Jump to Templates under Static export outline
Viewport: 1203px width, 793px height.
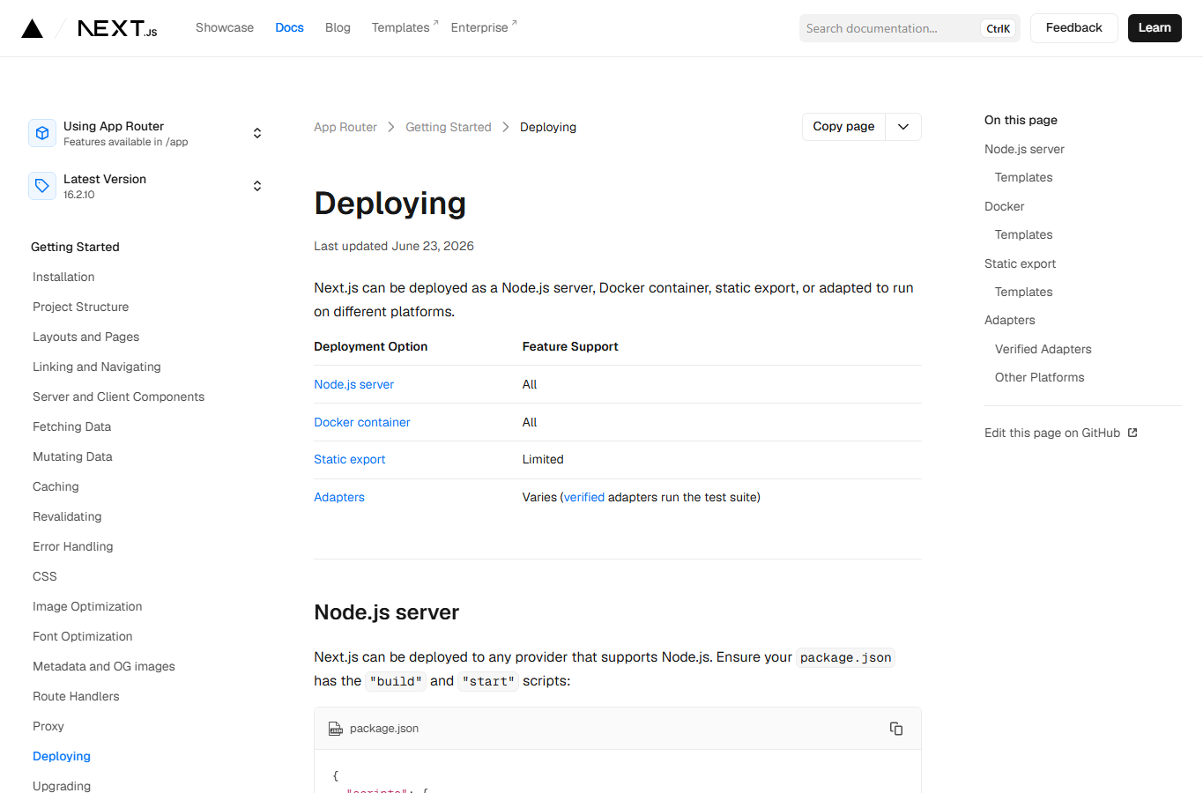(x=1024, y=293)
